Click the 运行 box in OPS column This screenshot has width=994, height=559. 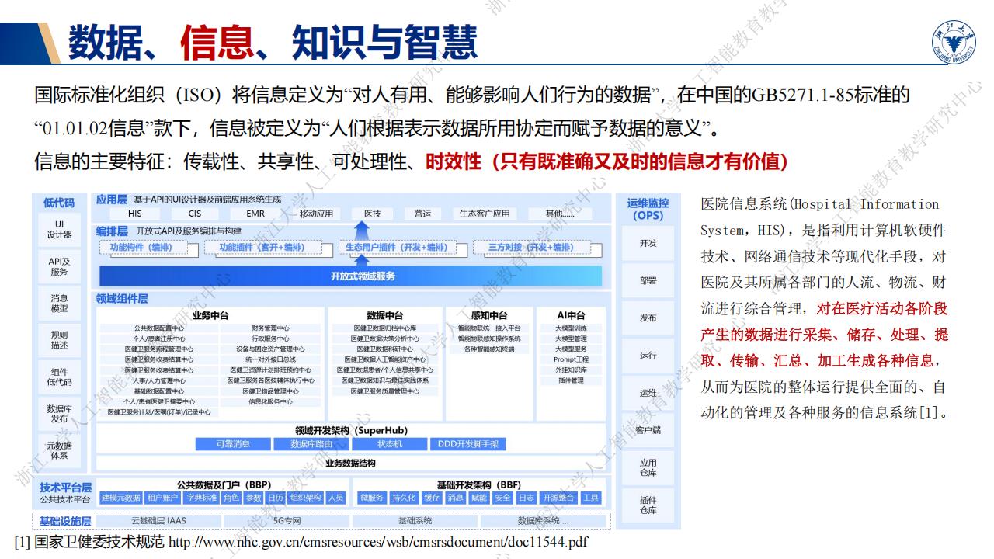(648, 355)
